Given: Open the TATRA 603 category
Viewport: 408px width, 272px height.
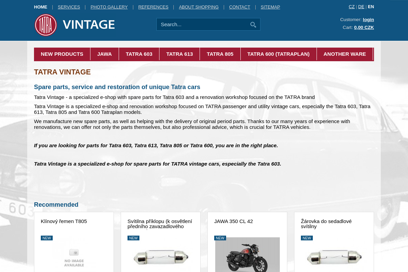Looking at the screenshot, I should [x=139, y=54].
